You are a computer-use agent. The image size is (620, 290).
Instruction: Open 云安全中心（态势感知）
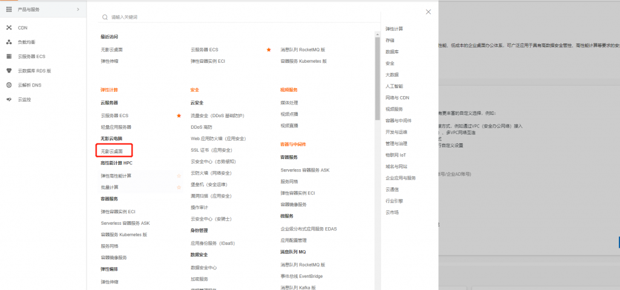coord(214,161)
